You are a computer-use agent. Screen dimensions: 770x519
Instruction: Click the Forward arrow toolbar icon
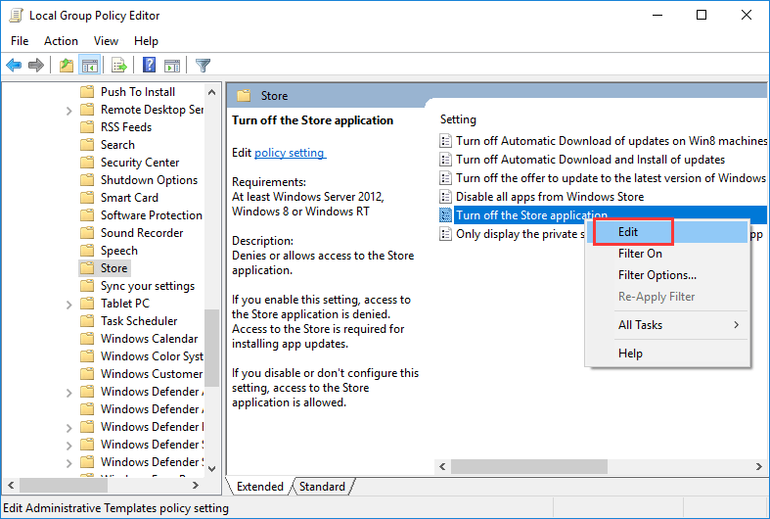coord(36,66)
